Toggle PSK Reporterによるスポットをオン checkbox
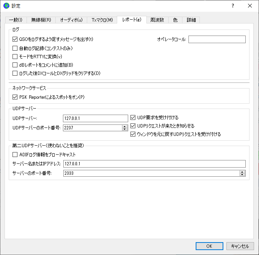Image resolution: width=259 pixels, height=255 pixels. click(x=15, y=97)
